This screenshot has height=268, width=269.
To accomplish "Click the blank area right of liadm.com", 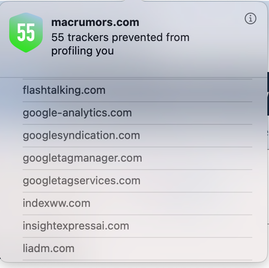I will pos(163,249).
